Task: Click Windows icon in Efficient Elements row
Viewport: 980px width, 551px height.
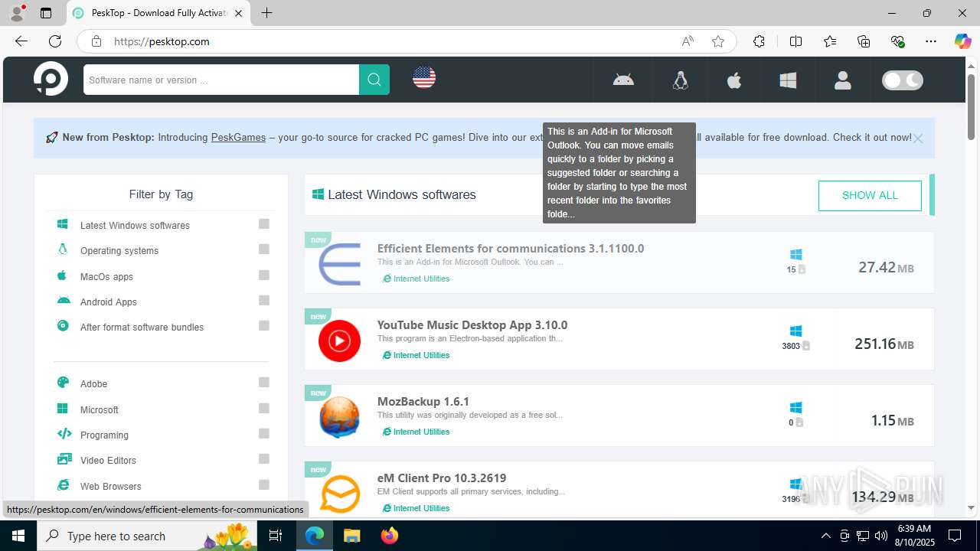Action: click(795, 254)
